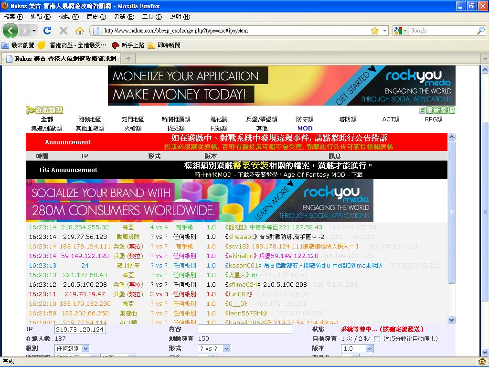The width and height of the screenshot is (489, 367).
Task: Click the search magnifier icon in Google box
Action: (480, 31)
